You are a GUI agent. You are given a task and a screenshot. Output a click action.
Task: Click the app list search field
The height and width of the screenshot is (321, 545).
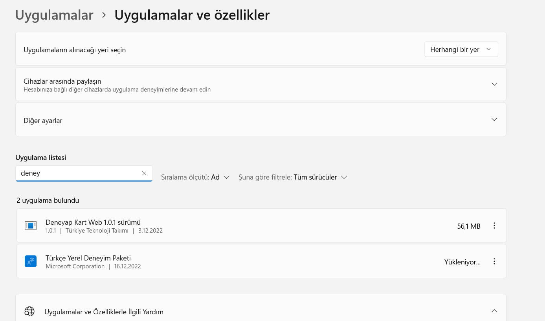tap(84, 173)
